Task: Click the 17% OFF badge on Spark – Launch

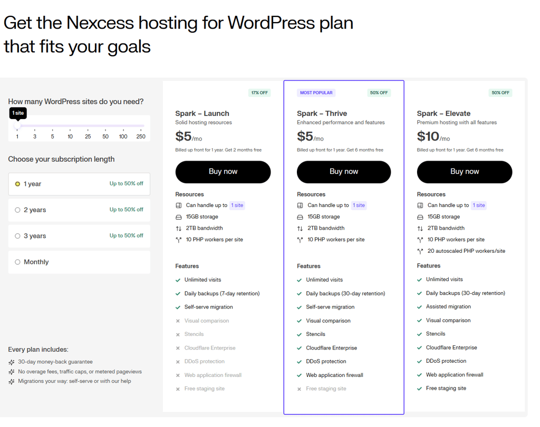Action: [x=259, y=93]
